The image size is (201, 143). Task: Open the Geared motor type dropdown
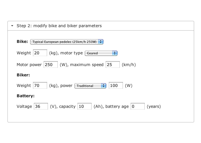[x=101, y=53]
